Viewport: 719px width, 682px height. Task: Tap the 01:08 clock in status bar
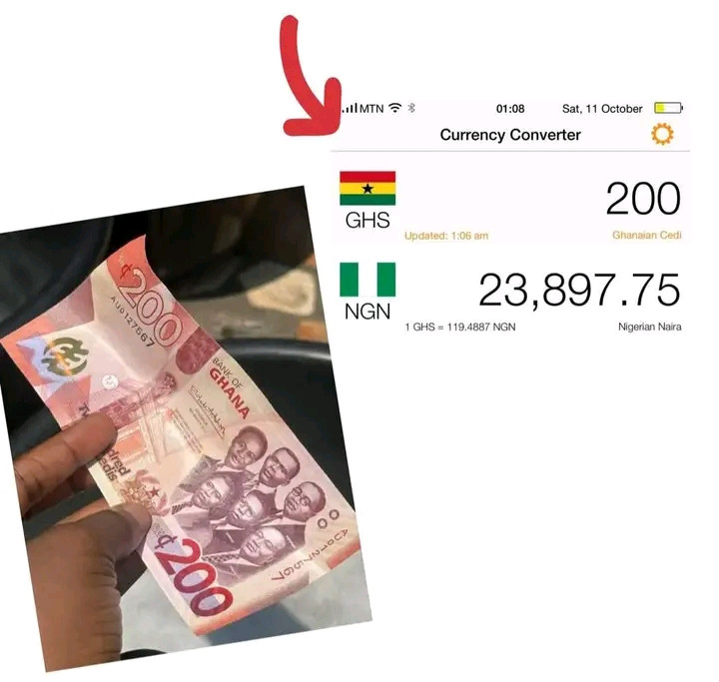tap(510, 109)
